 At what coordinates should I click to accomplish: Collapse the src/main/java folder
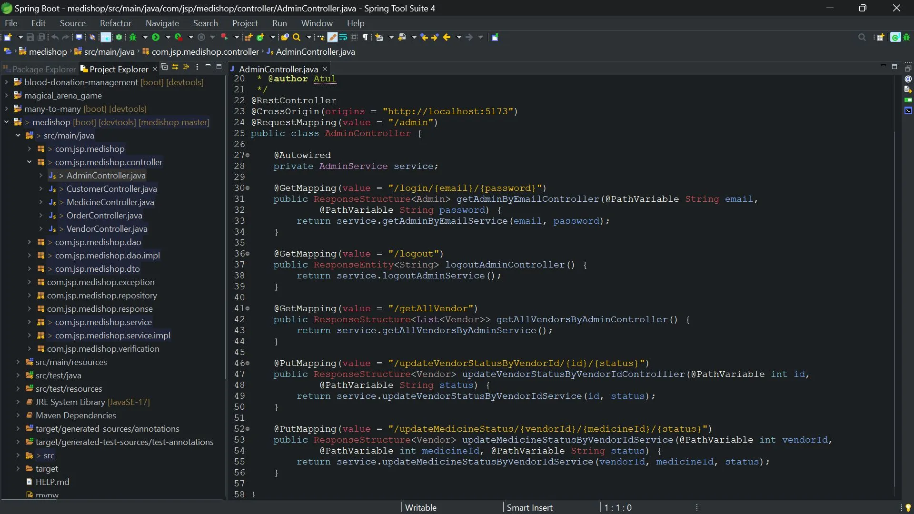[18, 136]
